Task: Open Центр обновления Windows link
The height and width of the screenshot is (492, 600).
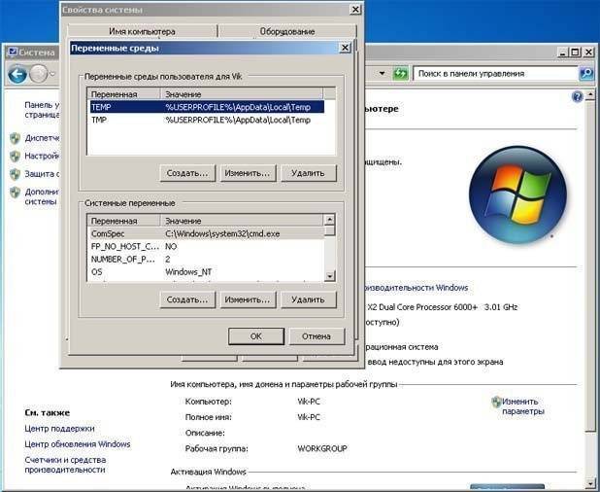Action: click(x=77, y=444)
